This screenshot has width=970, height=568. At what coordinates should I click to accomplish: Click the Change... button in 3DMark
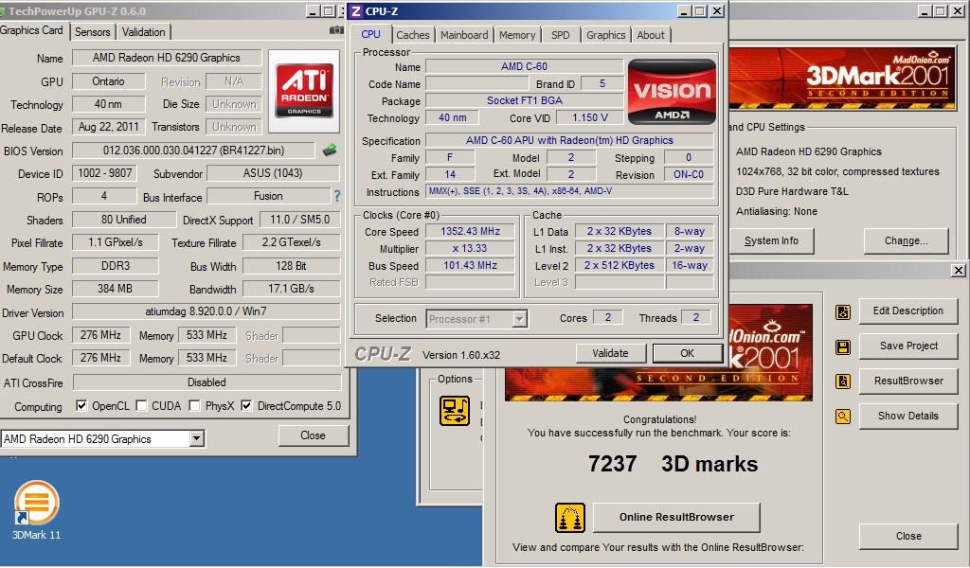[907, 240]
